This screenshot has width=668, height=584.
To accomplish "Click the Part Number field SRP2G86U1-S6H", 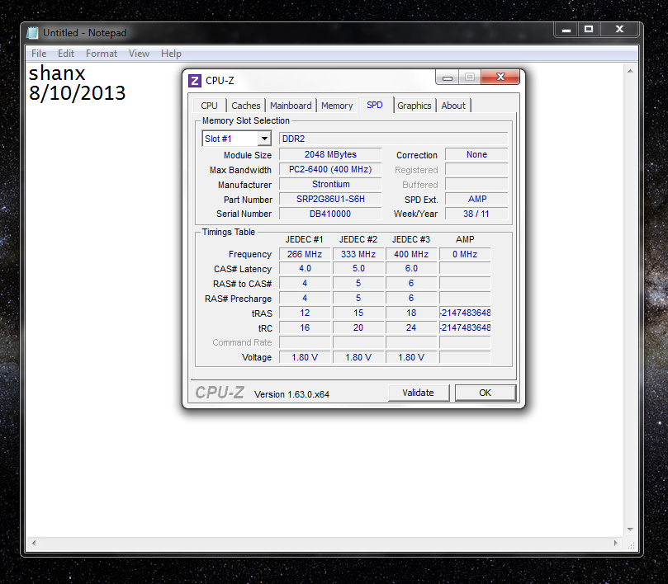I will [x=330, y=199].
